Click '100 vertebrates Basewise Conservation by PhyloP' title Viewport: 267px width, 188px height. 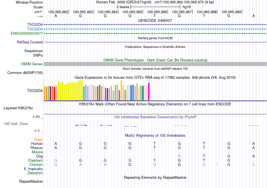pos(155,117)
